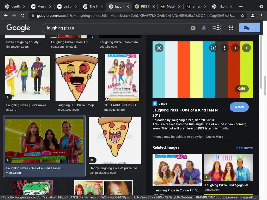Switch to the List of Wikipedia tab
This screenshot has width=267, height=200.
67,7
